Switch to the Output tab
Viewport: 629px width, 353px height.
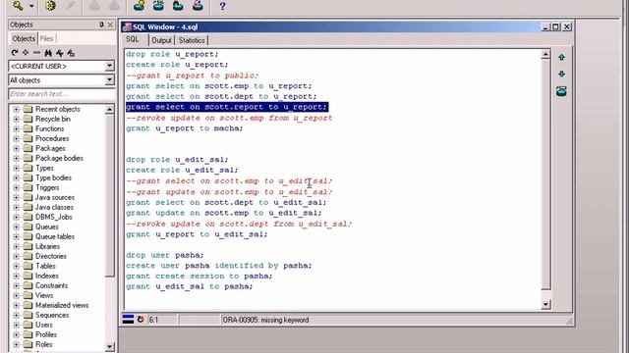161,40
